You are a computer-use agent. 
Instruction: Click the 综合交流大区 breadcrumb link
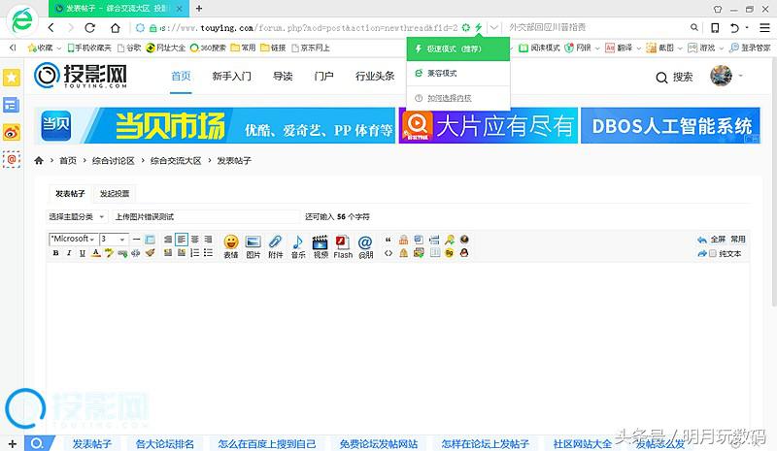[x=176, y=161]
